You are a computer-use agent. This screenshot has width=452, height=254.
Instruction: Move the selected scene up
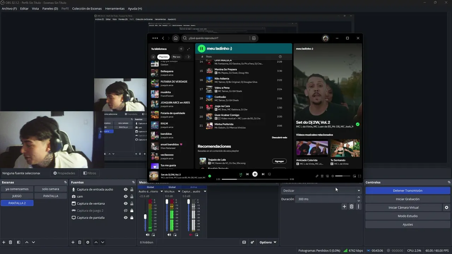tap(27, 242)
